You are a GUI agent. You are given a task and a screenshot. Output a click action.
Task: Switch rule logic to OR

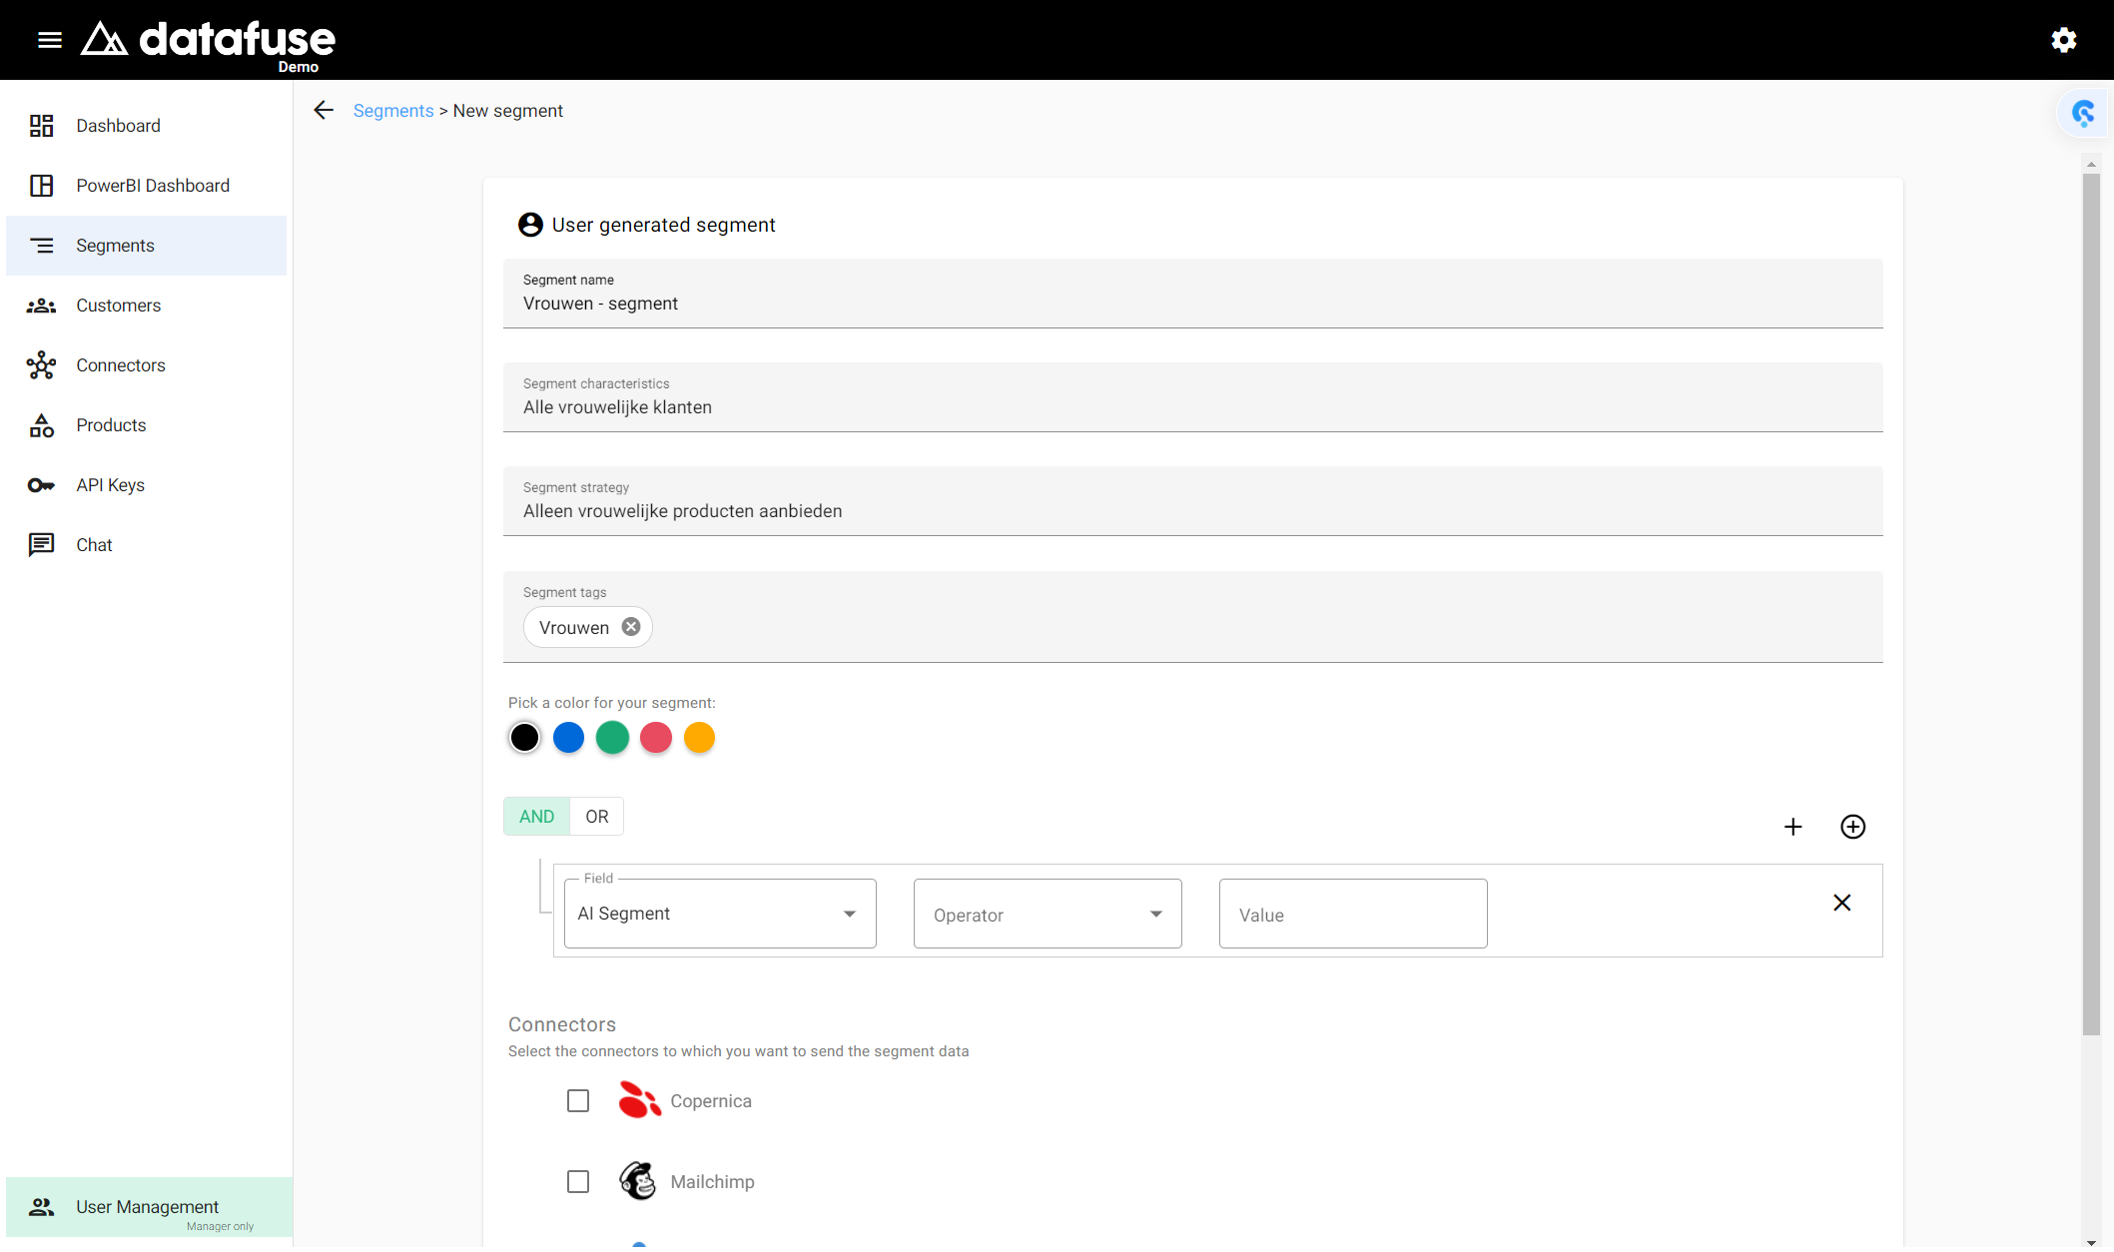tap(597, 817)
